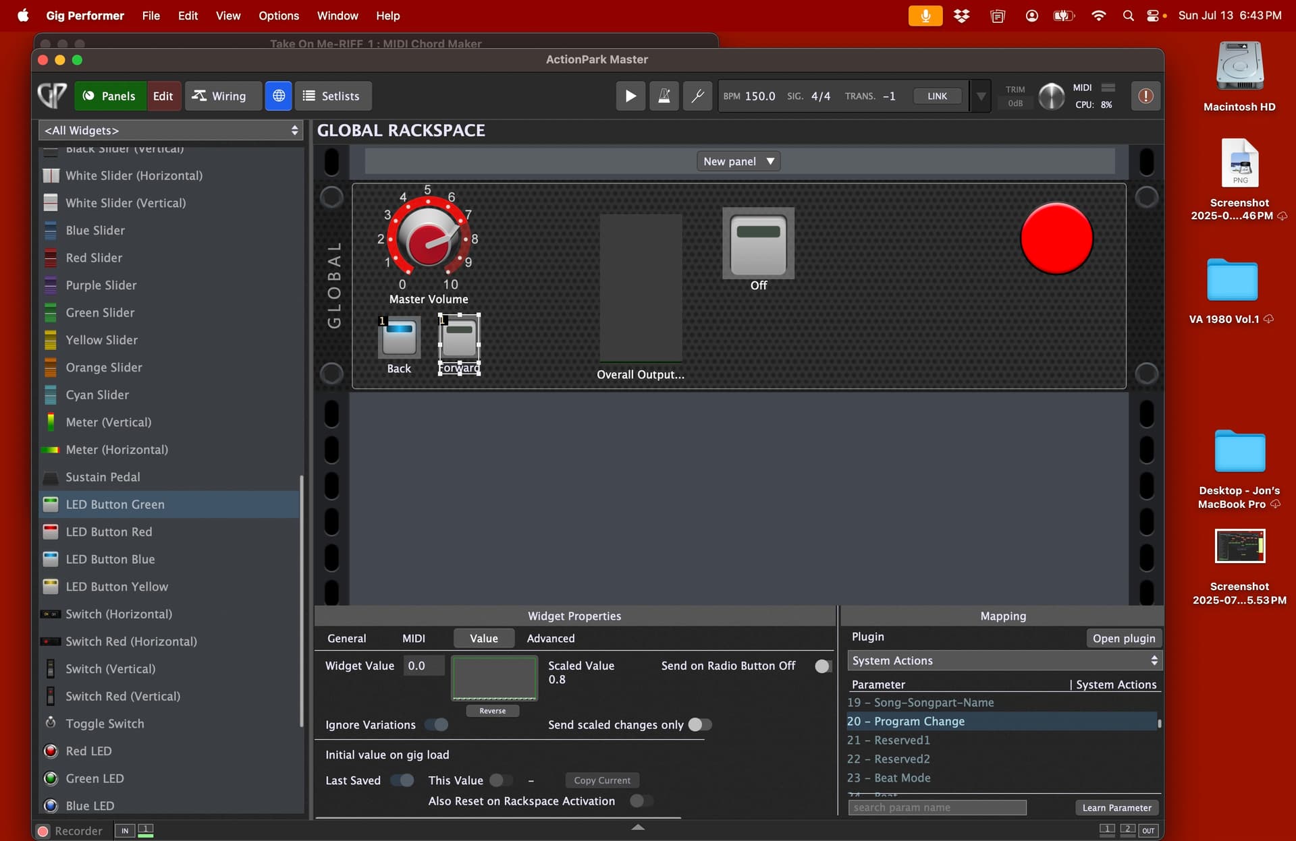This screenshot has width=1296, height=841.
Task: Open the Options menu
Action: click(278, 16)
